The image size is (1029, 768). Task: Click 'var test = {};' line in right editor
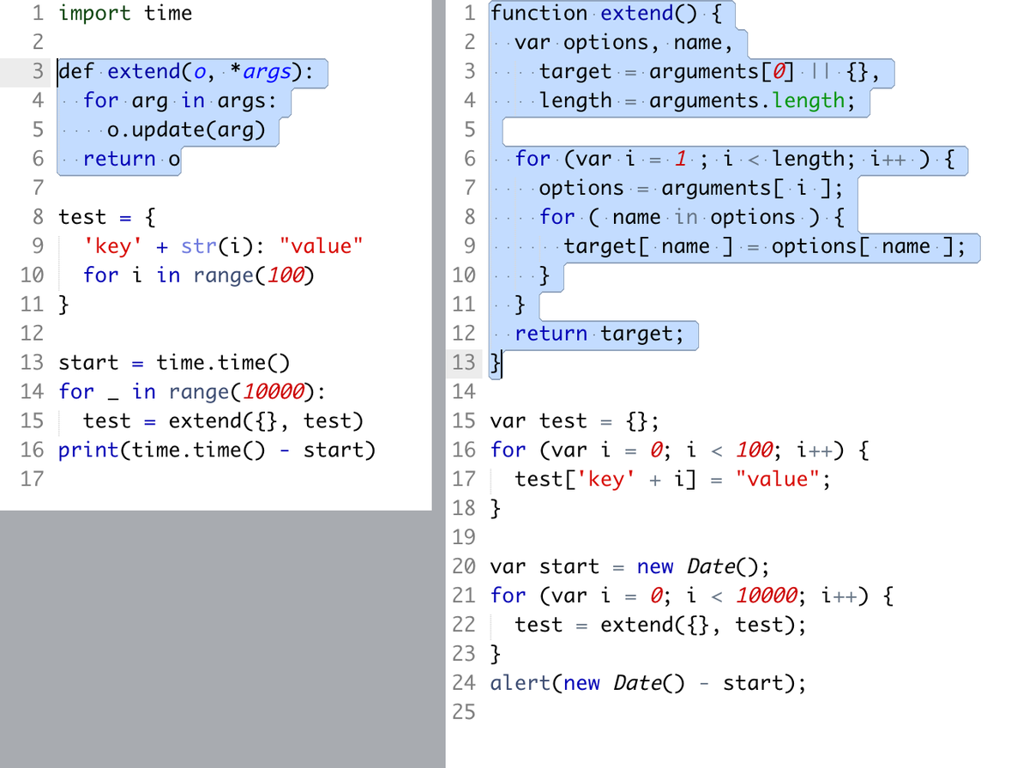tap(575, 421)
